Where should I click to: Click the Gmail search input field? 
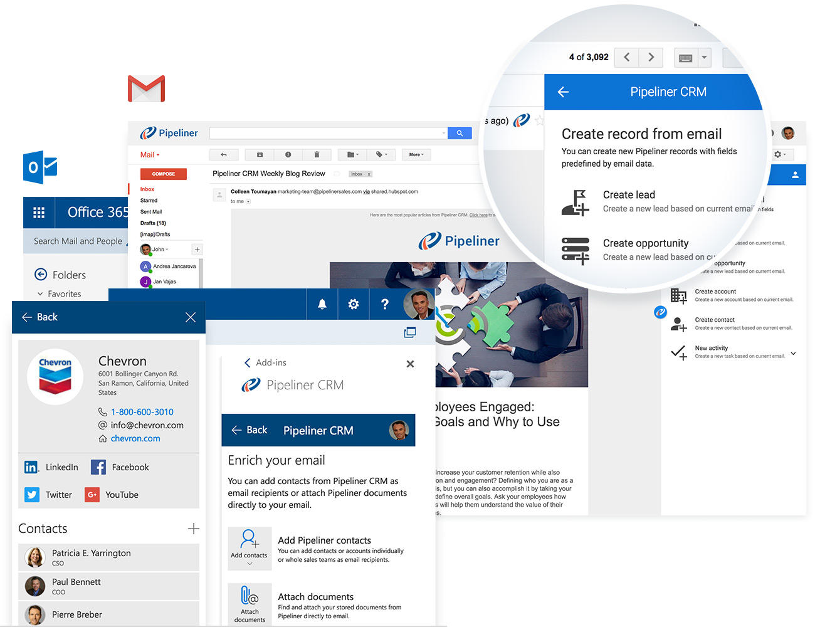point(329,133)
